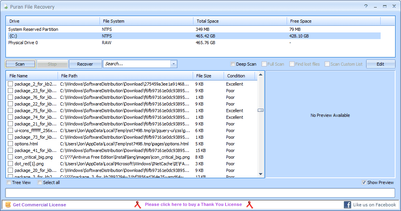Click the Recover button
Viewport: 401px width, 211px height.
pos(85,64)
